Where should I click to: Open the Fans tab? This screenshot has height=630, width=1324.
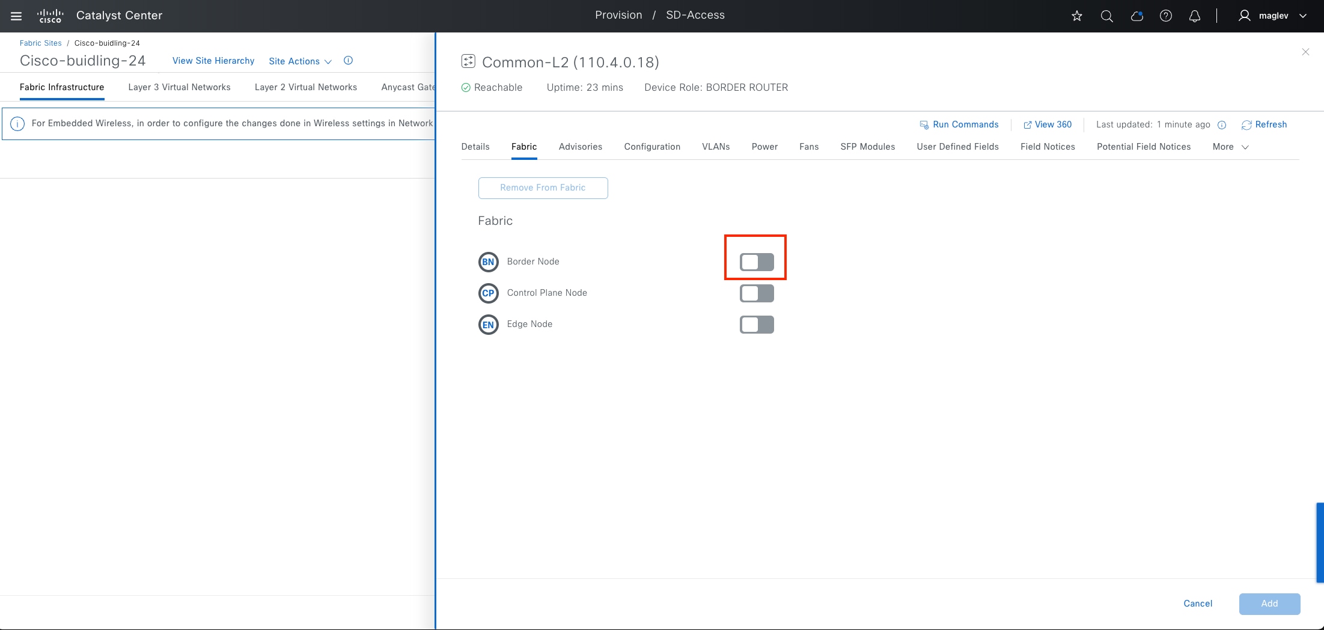point(809,147)
